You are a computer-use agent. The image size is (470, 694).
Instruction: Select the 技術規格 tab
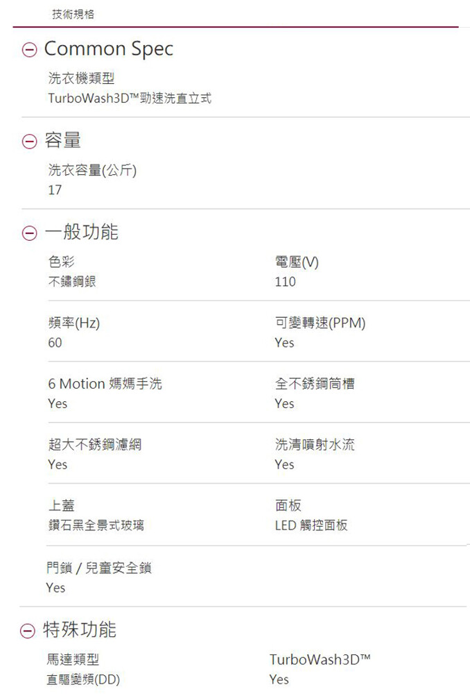(73, 14)
